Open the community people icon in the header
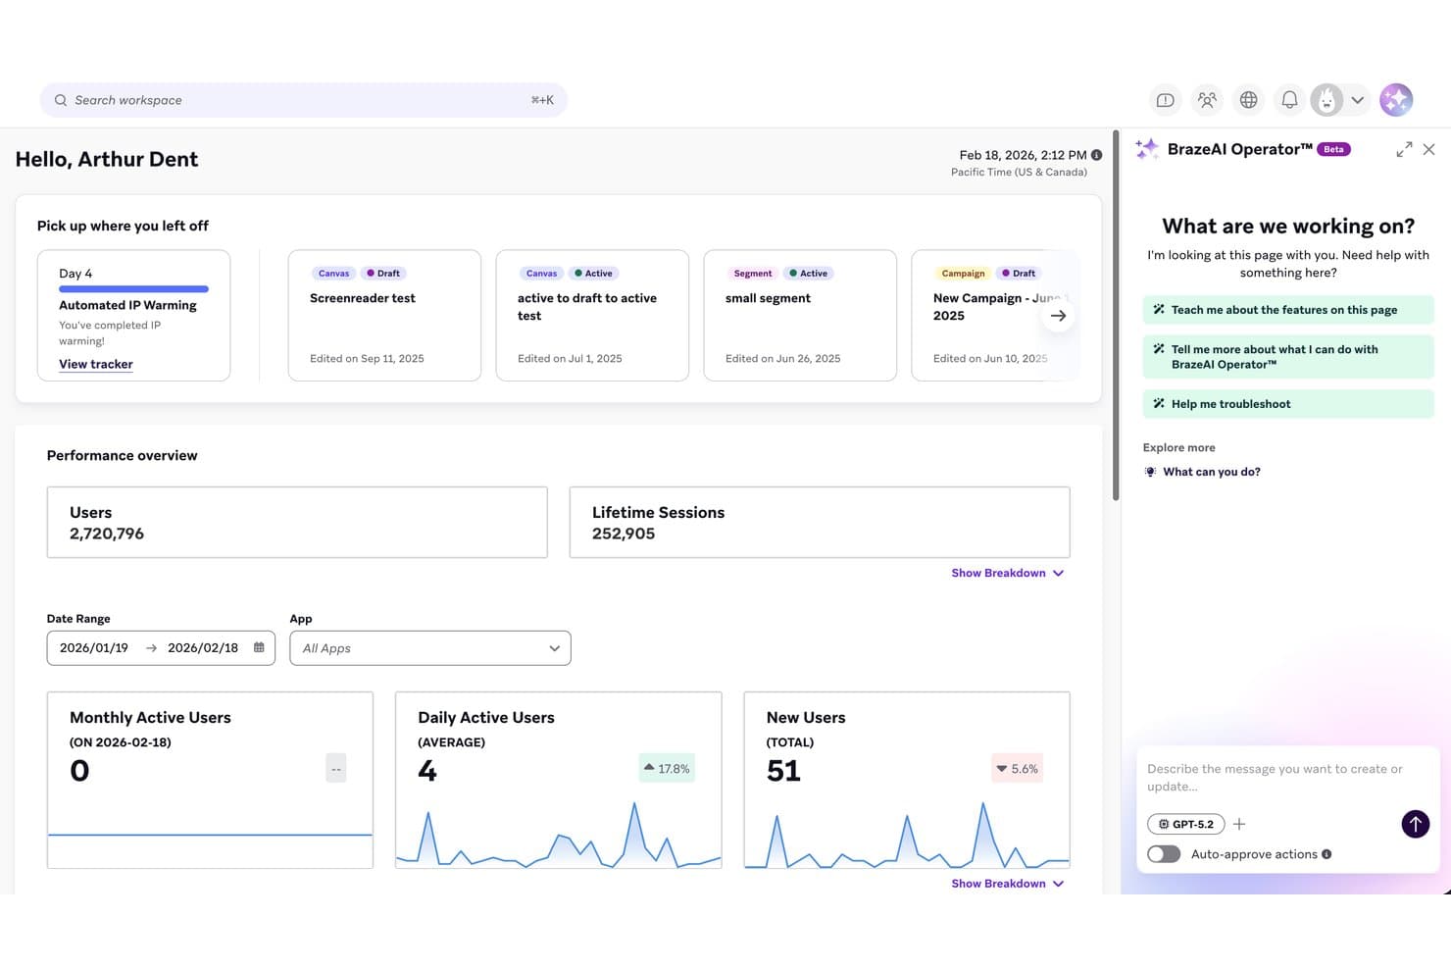This screenshot has width=1451, height=968. (1207, 100)
